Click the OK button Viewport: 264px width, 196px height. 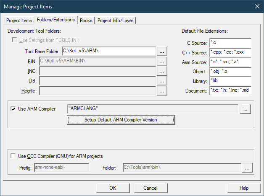click(113, 188)
